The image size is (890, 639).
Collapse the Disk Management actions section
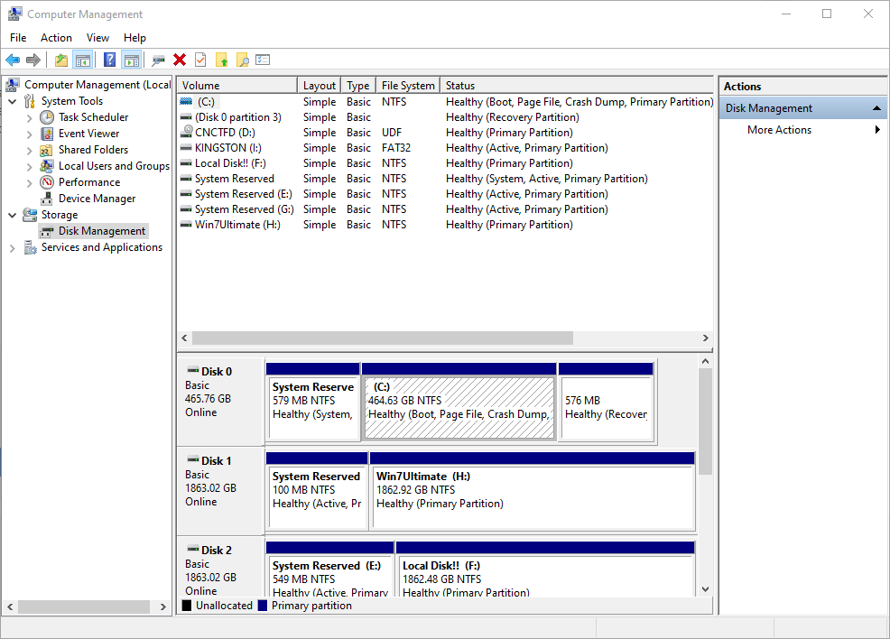click(x=876, y=108)
